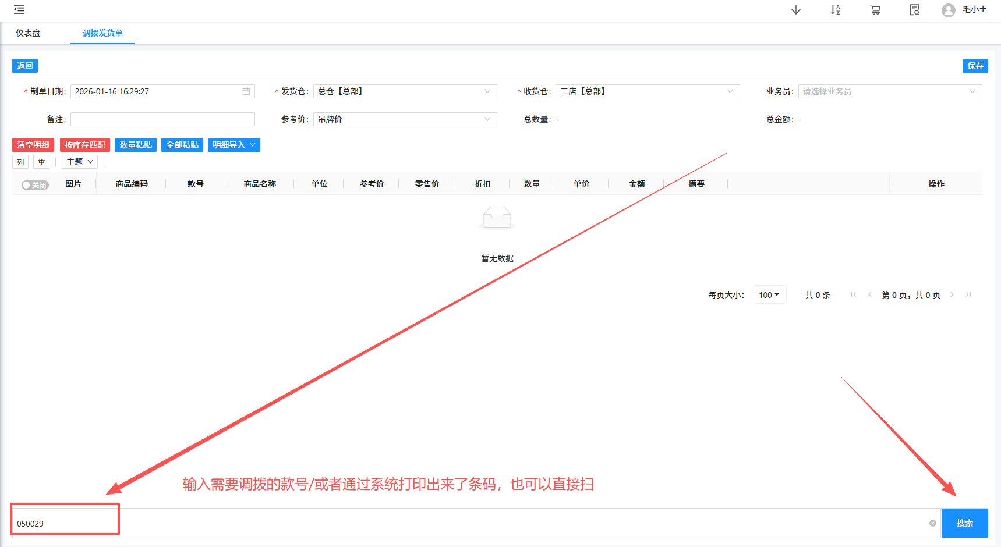Click the A-Z sort icon
The width and height of the screenshot is (1001, 547).
835,10
